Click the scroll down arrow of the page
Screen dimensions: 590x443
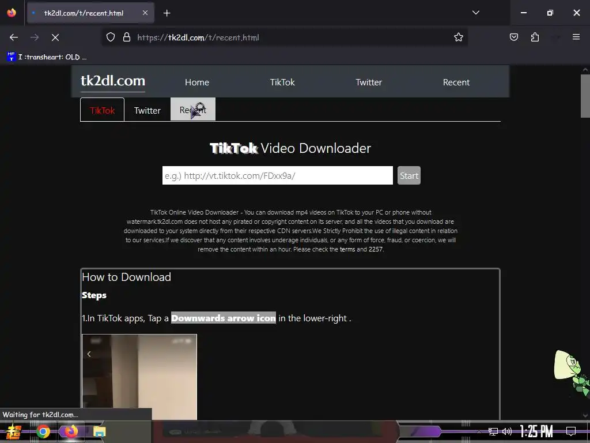[585, 415]
